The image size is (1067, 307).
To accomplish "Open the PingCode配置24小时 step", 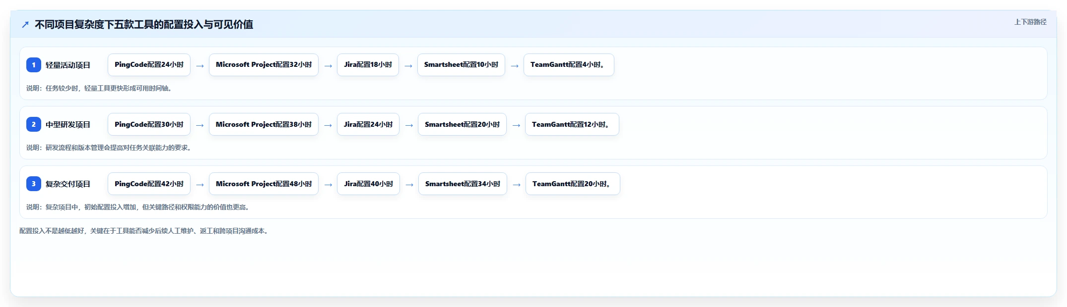I will 149,65.
